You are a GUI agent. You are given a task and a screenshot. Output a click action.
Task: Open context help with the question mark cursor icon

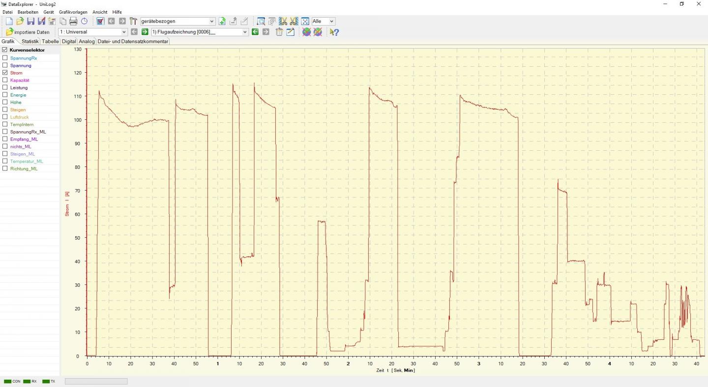point(334,32)
